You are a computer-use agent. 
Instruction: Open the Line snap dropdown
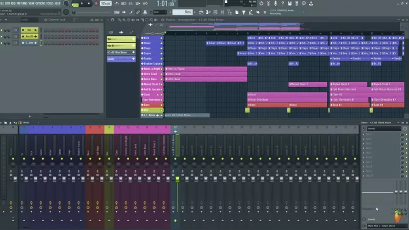coord(160,12)
